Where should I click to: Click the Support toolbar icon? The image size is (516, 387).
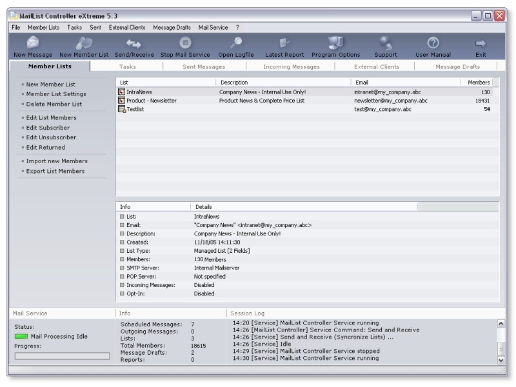coord(385,43)
